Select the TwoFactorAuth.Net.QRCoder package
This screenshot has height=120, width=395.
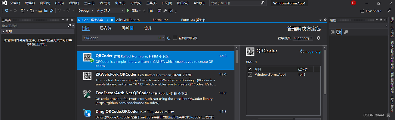click(156, 98)
